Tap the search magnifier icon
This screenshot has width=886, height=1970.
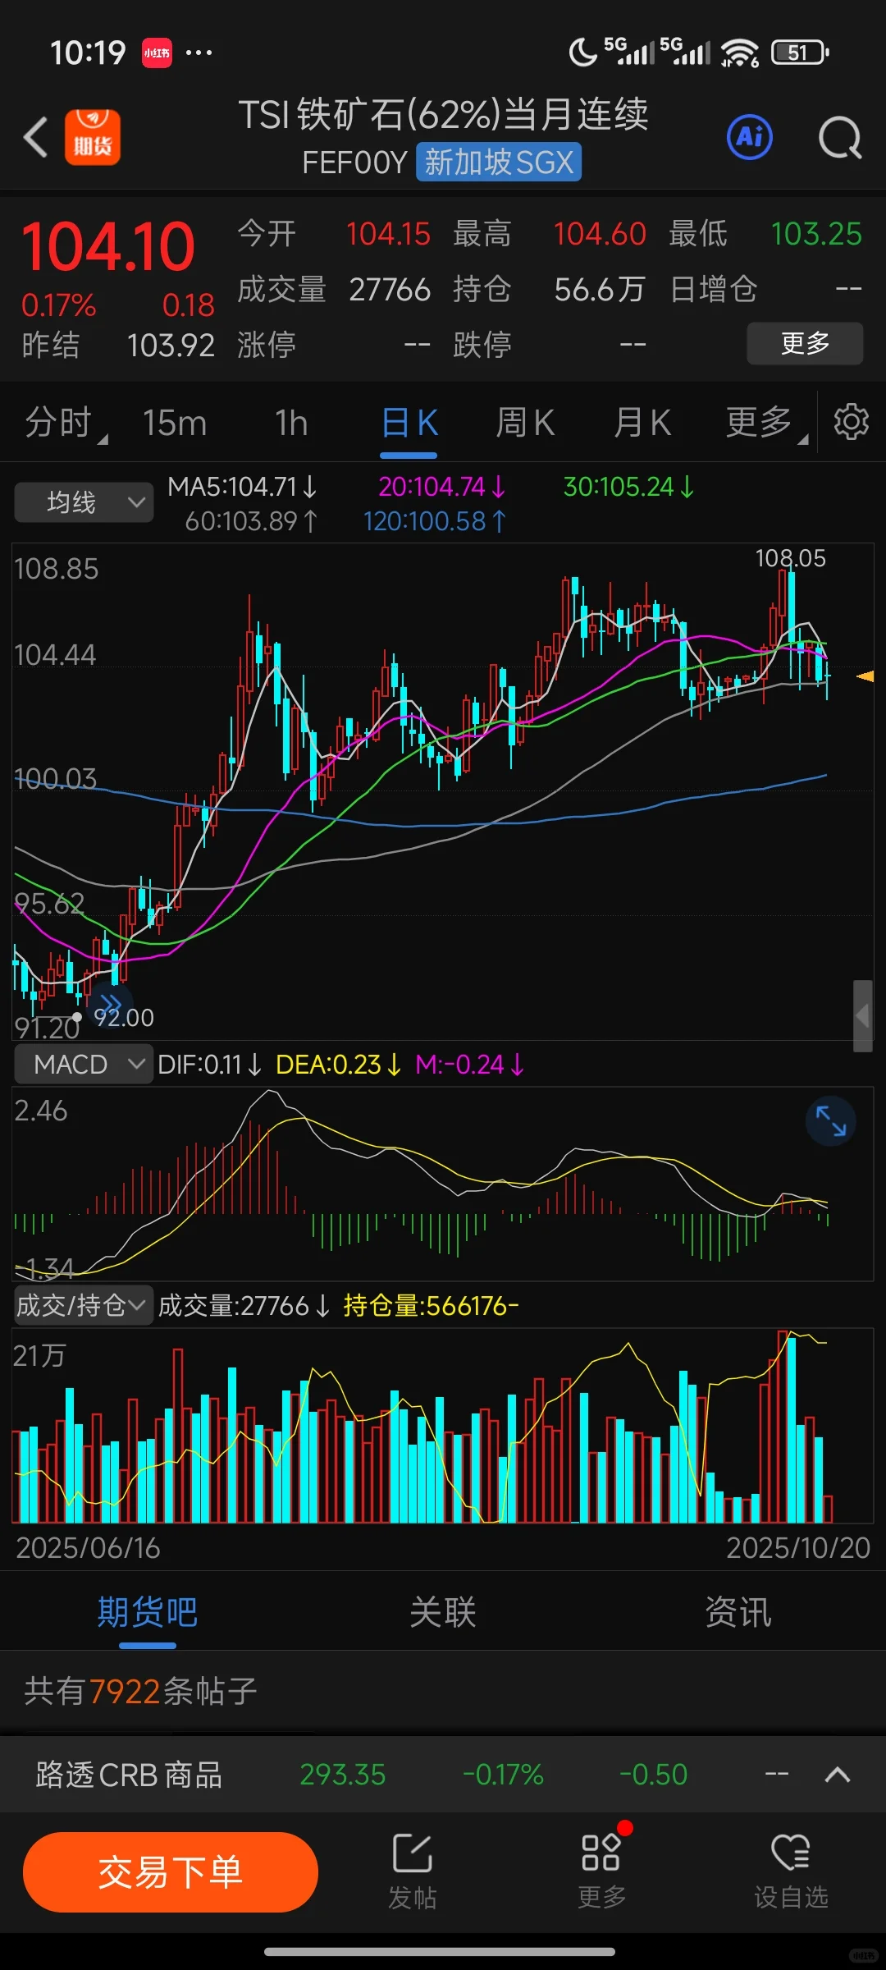coord(840,137)
